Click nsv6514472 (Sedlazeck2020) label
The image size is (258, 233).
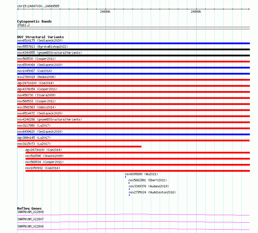(x=40, y=113)
